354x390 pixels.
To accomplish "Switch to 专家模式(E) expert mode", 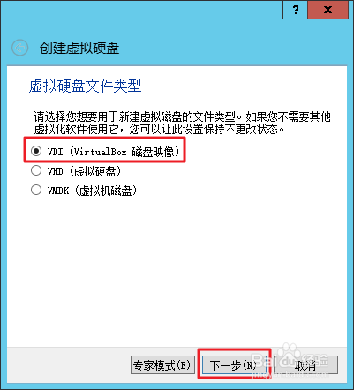I will coord(162,365).
